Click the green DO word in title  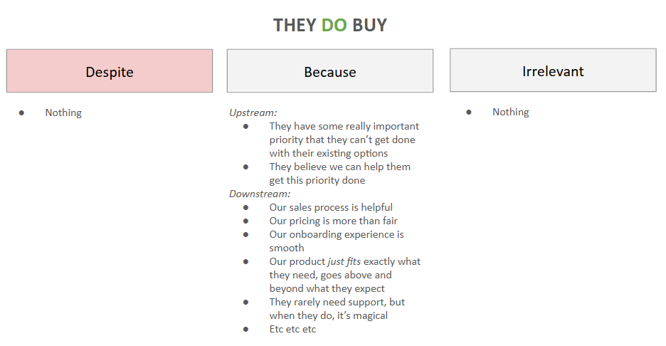tap(334, 25)
